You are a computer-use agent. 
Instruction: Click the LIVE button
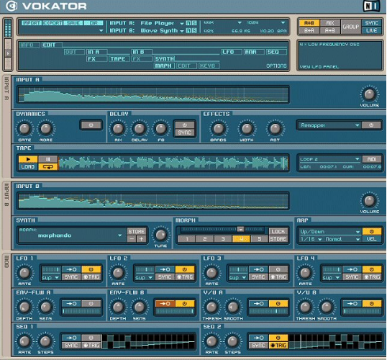coord(371,31)
